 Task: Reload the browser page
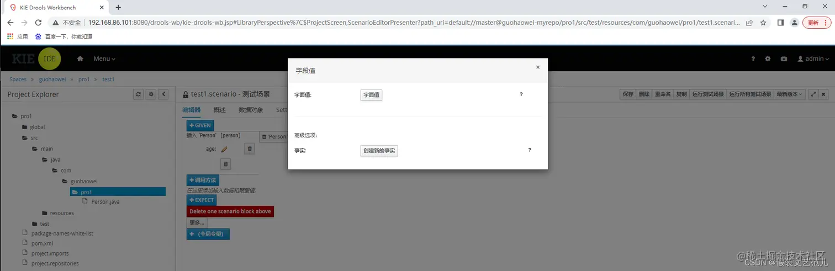point(38,23)
